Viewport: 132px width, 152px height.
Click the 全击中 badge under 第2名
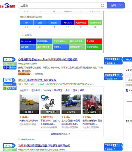13,88
